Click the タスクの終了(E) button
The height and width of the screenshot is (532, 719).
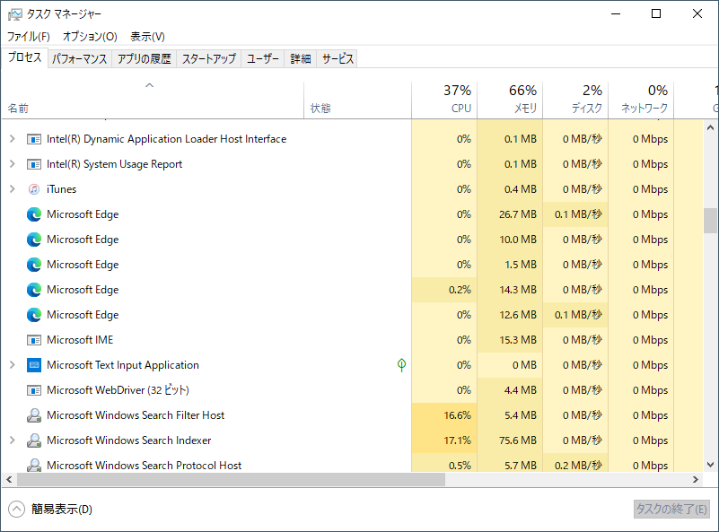pos(671,509)
